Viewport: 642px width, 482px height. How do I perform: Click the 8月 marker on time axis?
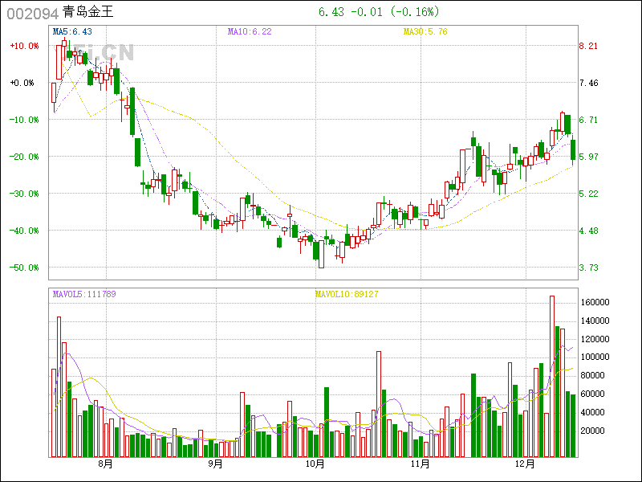coord(105,464)
